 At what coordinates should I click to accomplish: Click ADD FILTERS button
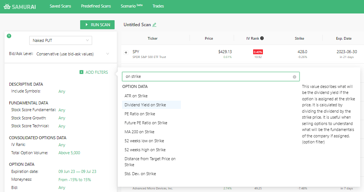tap(94, 72)
